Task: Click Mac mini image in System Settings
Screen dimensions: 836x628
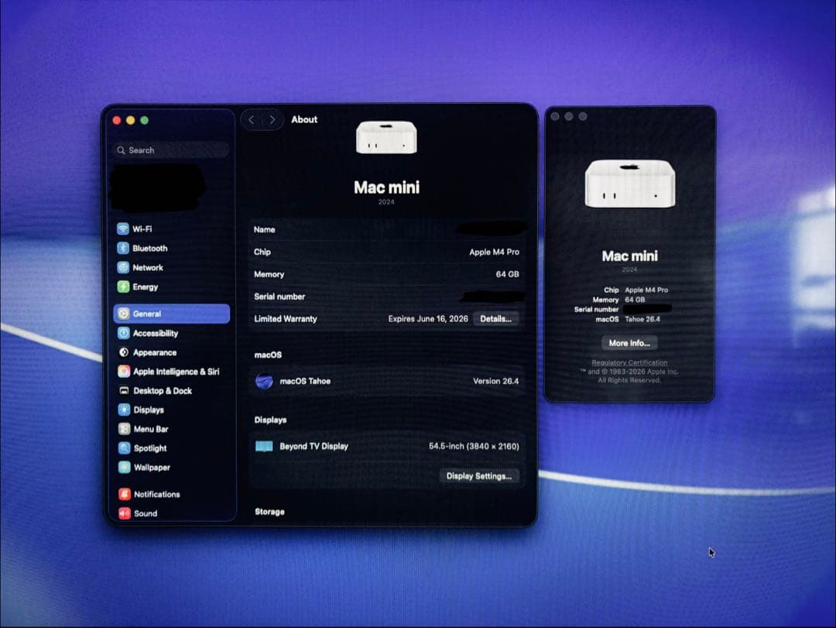Action: 386,138
